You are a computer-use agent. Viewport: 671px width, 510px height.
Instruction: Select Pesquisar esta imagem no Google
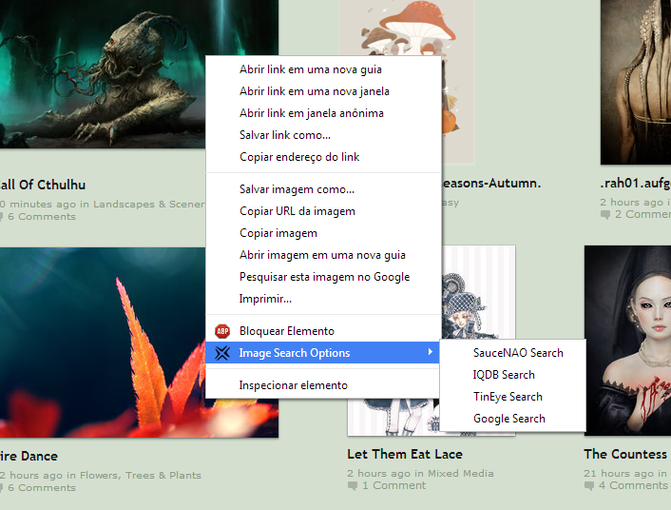pos(323,277)
